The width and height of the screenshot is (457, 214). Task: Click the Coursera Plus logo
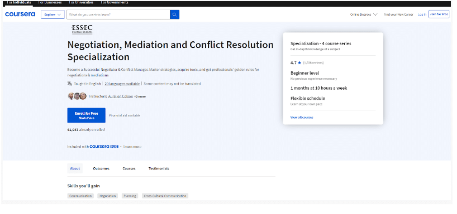104,147
